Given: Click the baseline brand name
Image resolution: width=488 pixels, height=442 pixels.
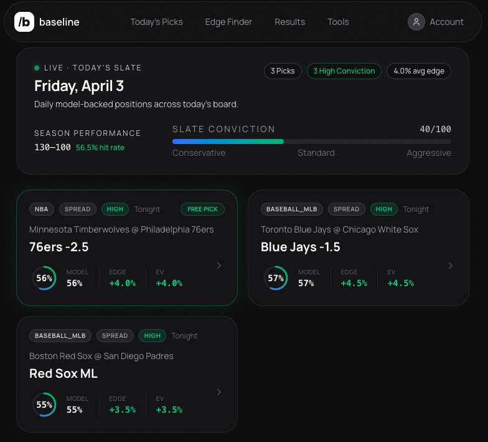Looking at the screenshot, I should click(x=59, y=22).
